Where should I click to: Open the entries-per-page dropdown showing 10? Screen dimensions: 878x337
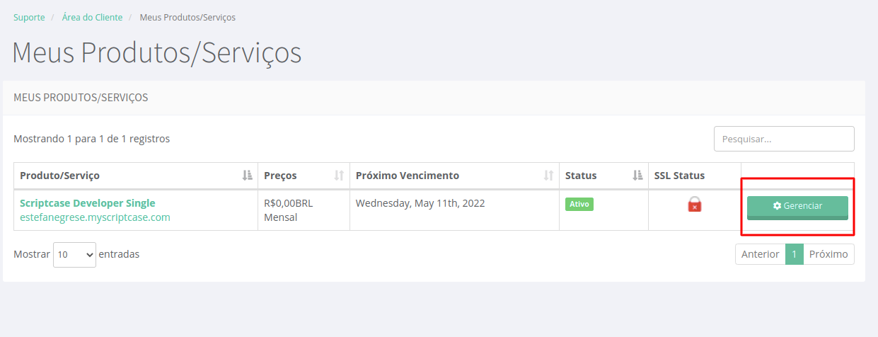74,254
